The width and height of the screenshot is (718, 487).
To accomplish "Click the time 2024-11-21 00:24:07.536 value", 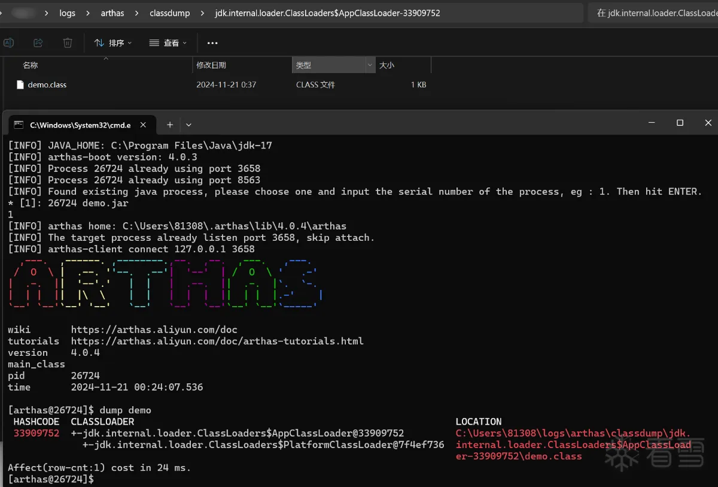I will click(x=137, y=387).
